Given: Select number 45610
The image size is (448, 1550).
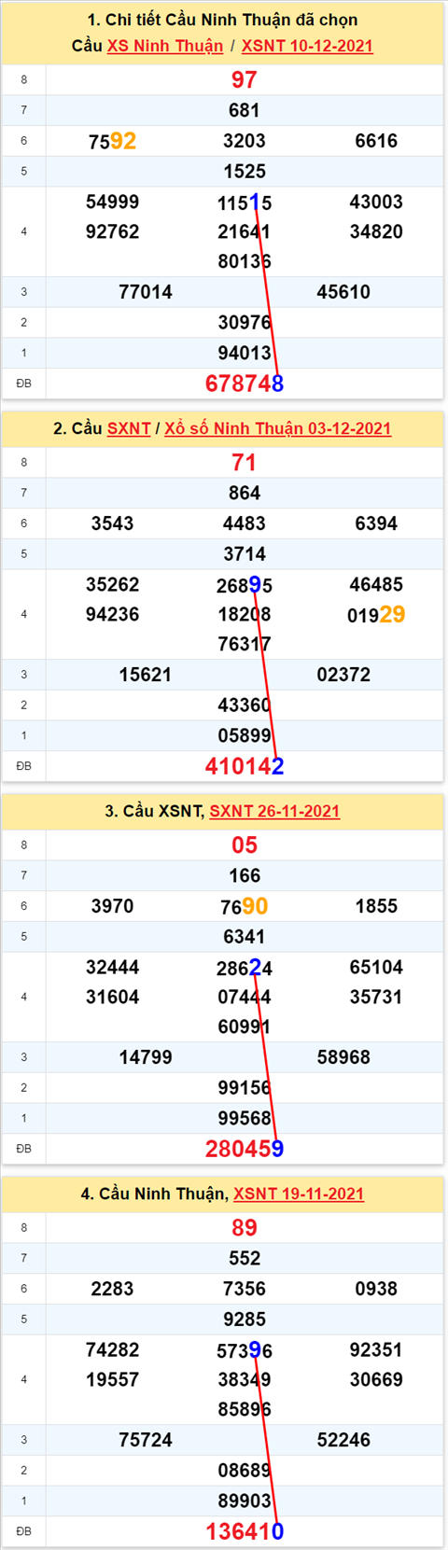Looking at the screenshot, I should coord(343,292).
